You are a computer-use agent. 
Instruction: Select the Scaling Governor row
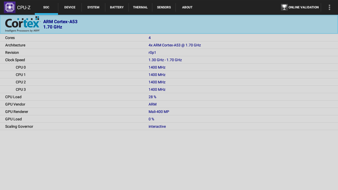(x=169, y=126)
